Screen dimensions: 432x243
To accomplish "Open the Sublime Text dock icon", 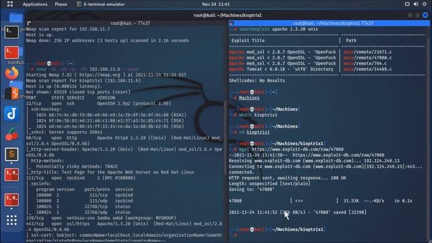I will 11,155.
